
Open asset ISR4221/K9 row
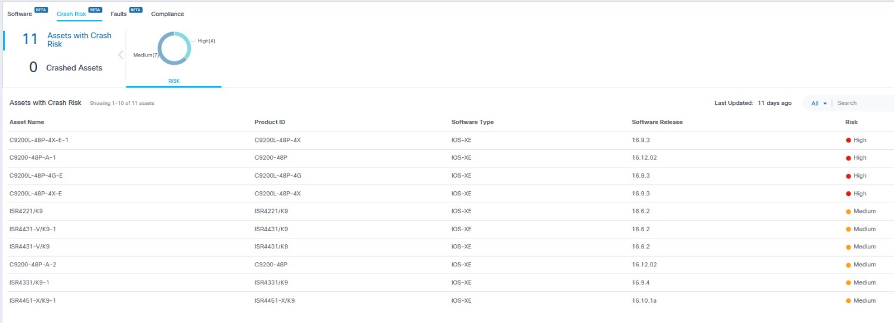[25, 211]
